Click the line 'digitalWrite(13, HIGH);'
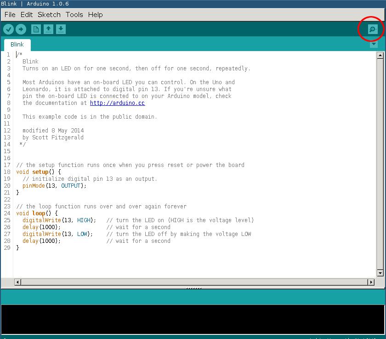Screen dimensions: 386x339 point(59,220)
